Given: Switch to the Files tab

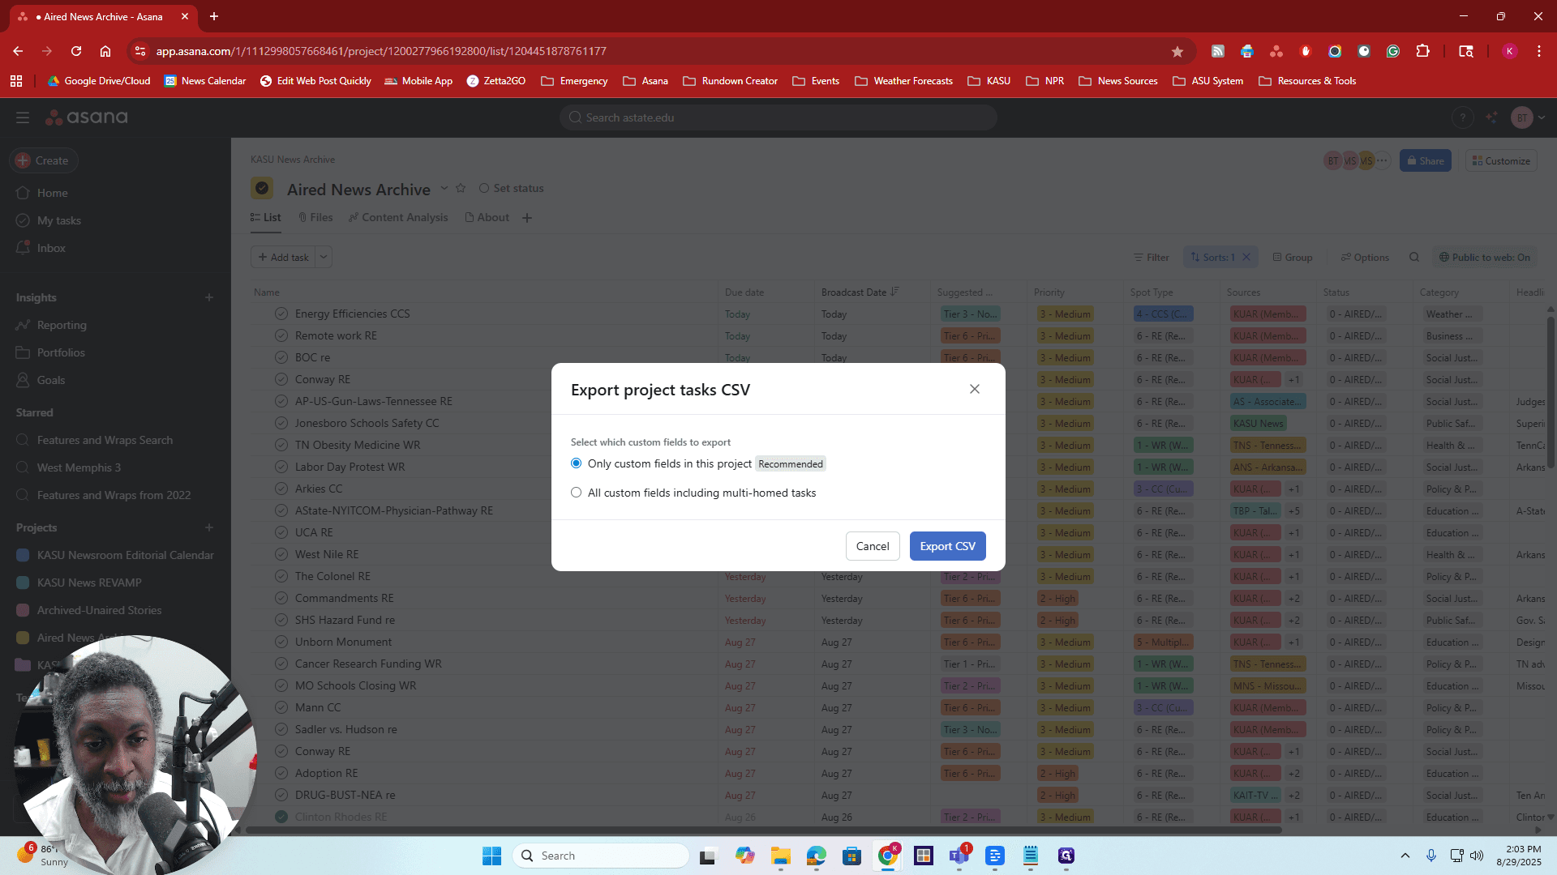Looking at the screenshot, I should [x=315, y=217].
